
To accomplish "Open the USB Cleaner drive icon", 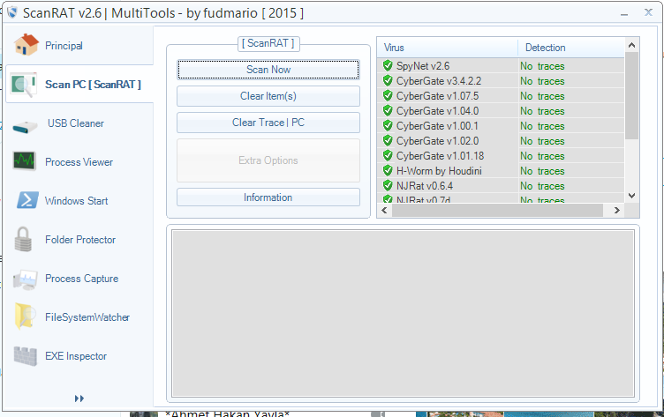I will 25,127.
